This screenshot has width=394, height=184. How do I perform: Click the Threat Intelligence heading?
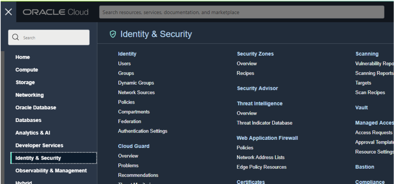[x=259, y=104]
